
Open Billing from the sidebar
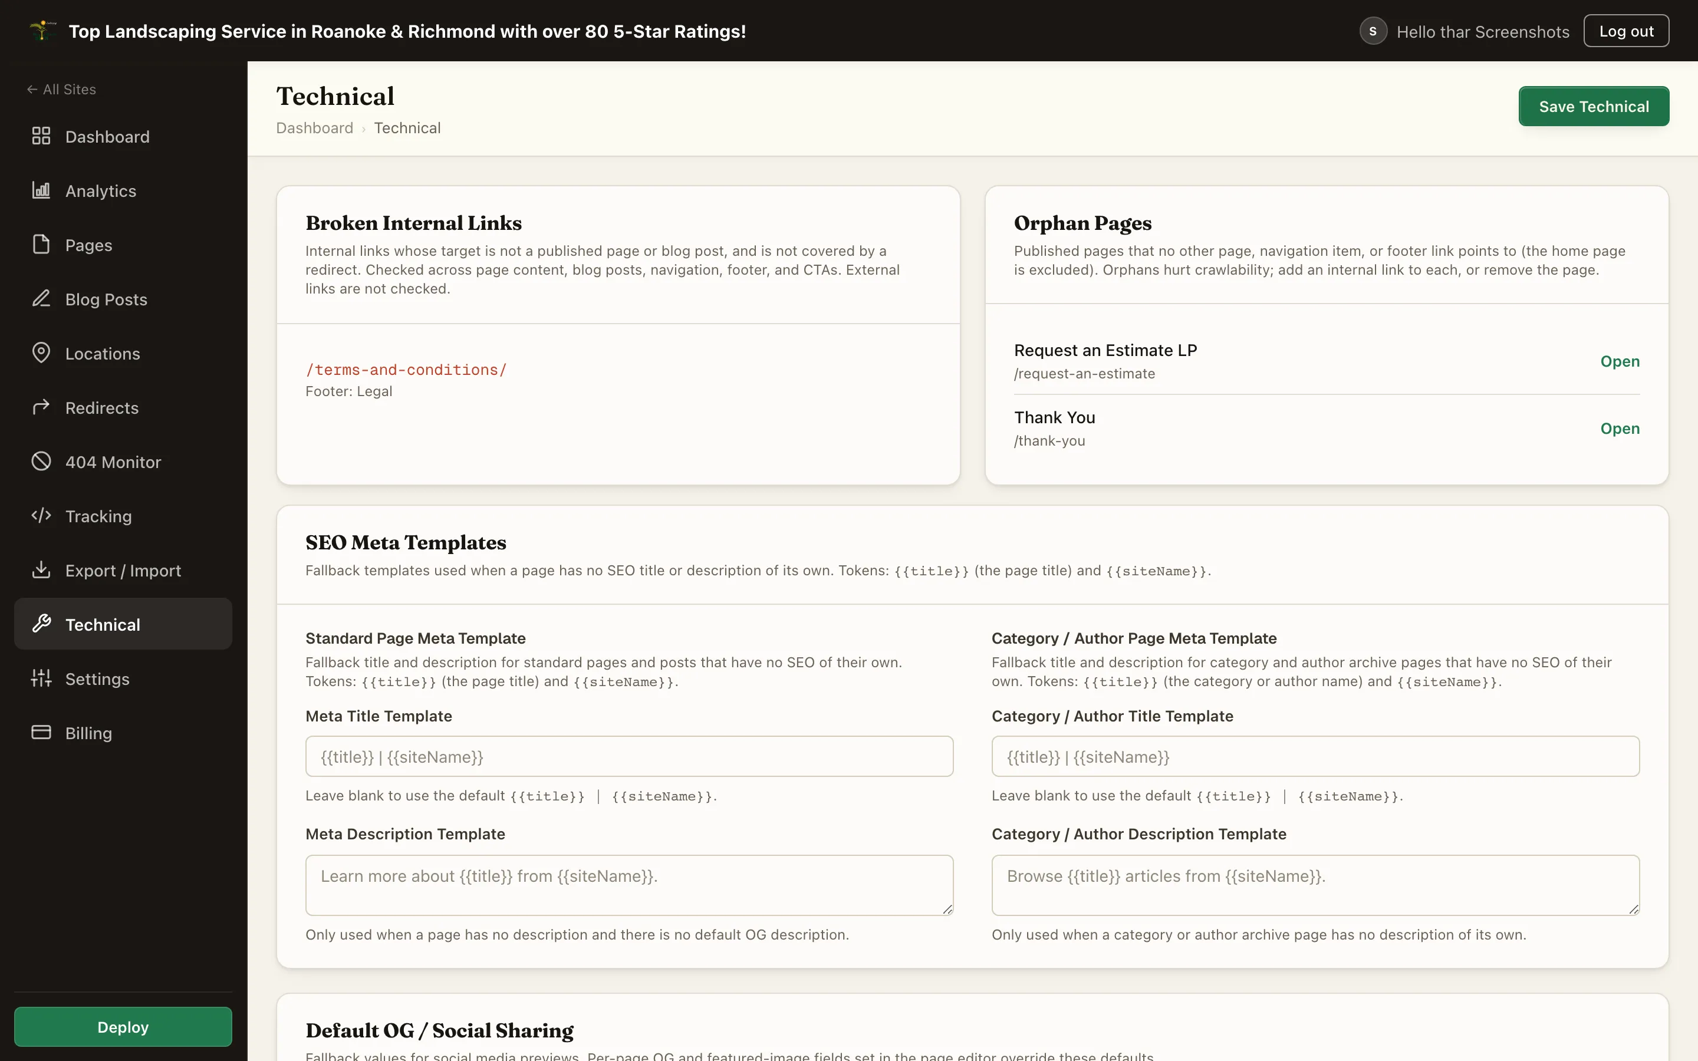tap(123, 733)
